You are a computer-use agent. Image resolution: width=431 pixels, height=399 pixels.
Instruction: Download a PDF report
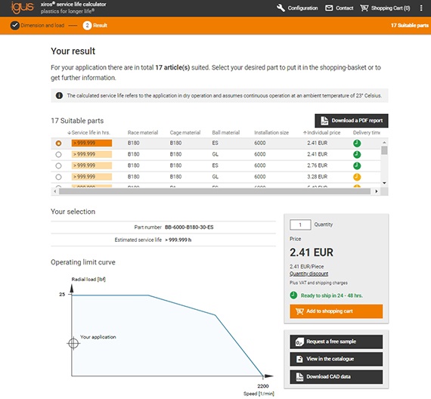352,121
